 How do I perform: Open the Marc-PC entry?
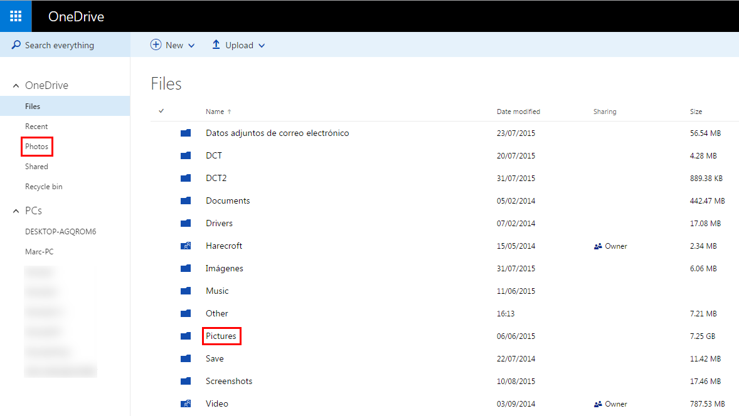[x=39, y=252]
